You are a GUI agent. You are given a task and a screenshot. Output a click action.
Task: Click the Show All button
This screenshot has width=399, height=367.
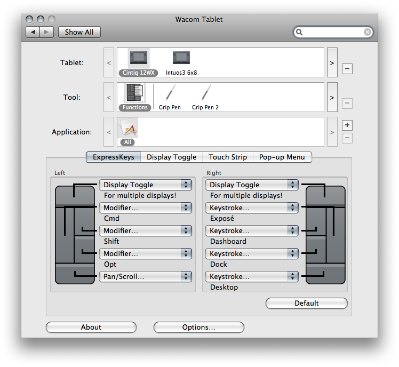tap(79, 32)
